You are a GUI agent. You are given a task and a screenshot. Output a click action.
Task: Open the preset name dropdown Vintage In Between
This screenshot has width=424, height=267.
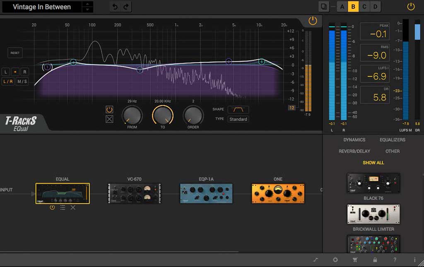[x=42, y=7]
